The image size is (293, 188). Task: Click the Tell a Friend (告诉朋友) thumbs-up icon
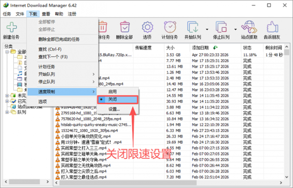pyautogui.click(x=272, y=27)
